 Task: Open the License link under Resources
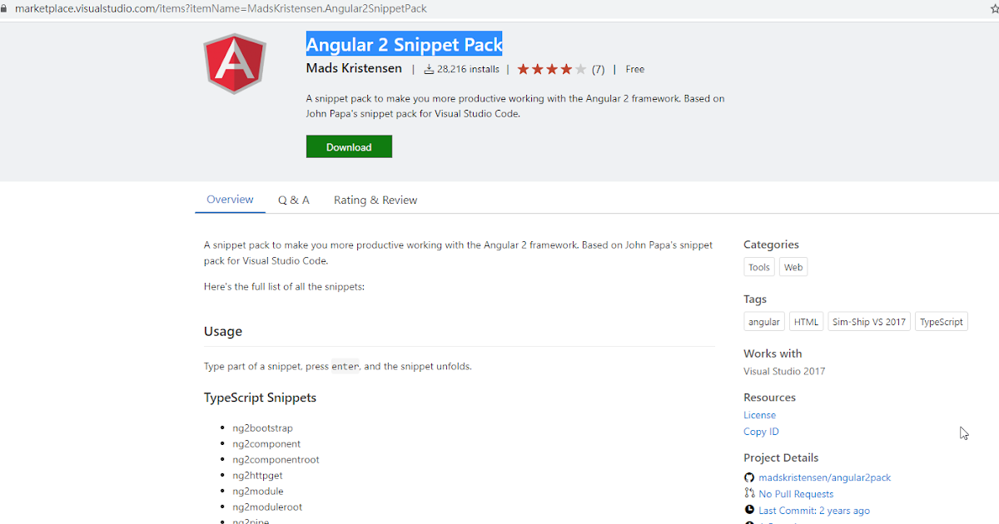coord(759,414)
